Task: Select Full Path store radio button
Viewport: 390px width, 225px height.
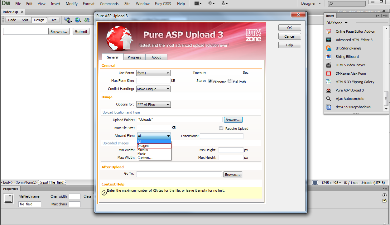Action: click(229, 81)
